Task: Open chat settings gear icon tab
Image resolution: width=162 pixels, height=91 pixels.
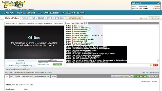Action: 87,23
